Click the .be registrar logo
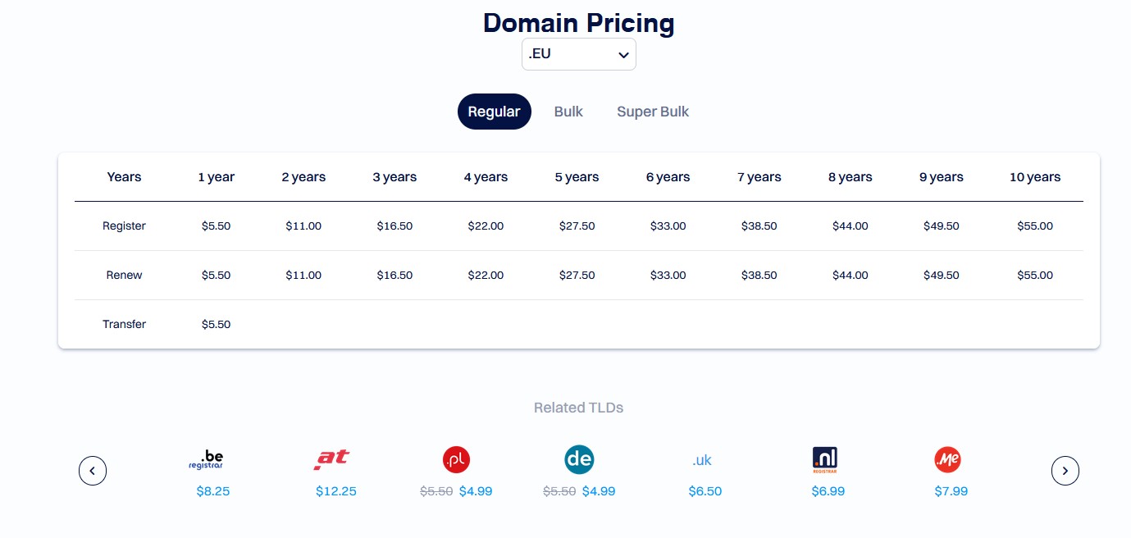Screen dimensions: 1131x538 205,460
